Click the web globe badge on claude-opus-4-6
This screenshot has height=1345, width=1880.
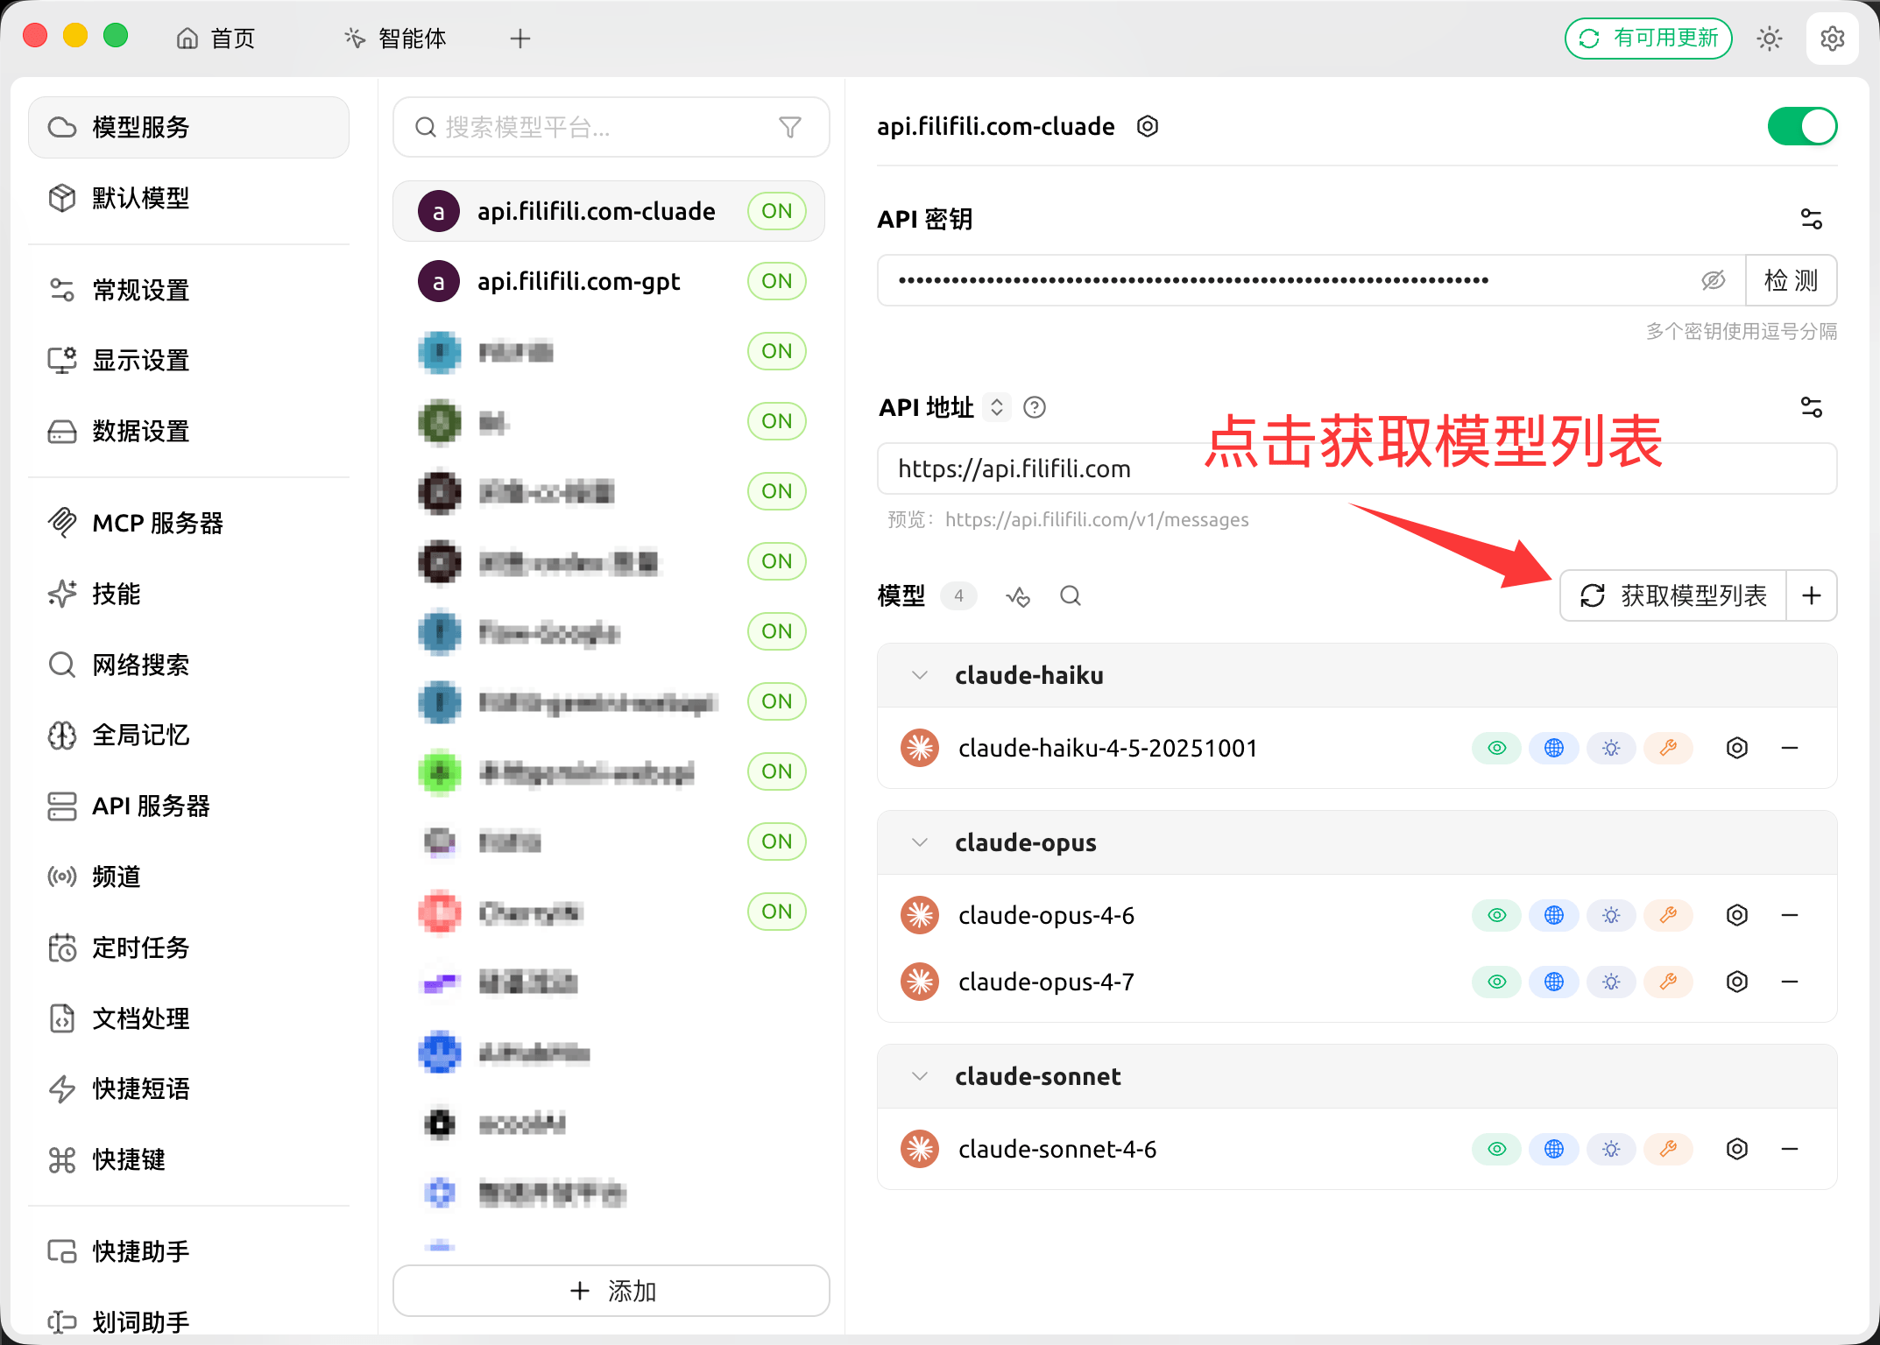tap(1554, 915)
